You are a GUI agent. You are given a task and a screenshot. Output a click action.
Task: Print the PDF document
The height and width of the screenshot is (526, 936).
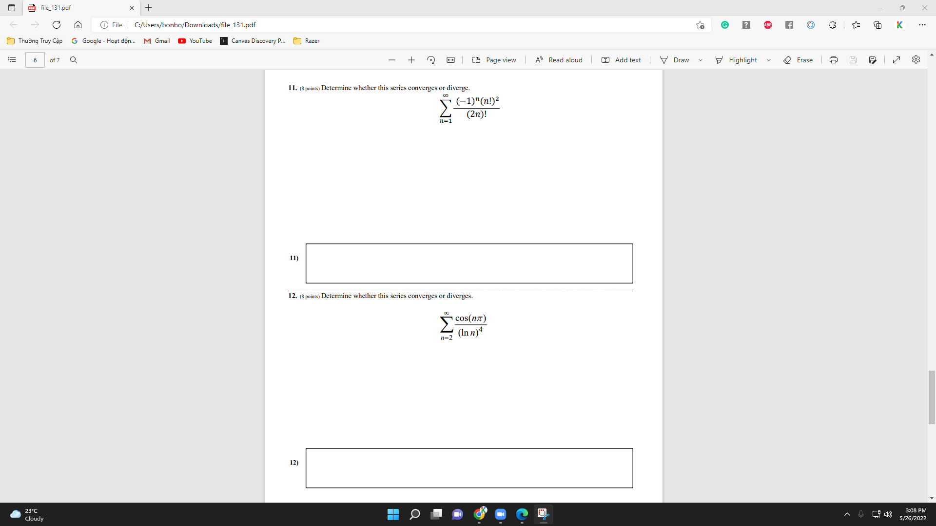tap(833, 60)
